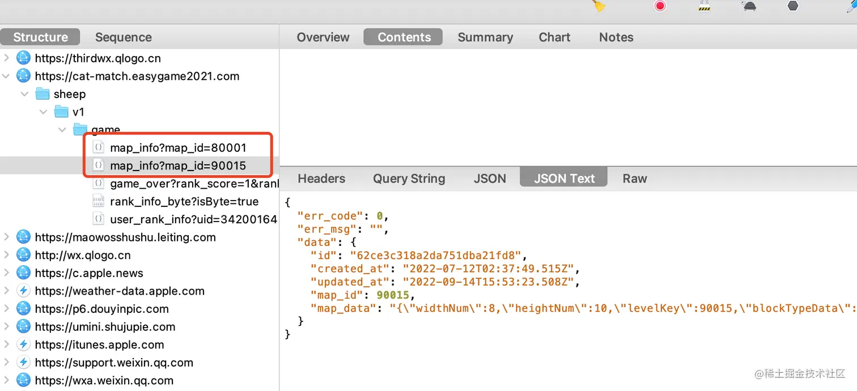Click the "map_data" widthNum string line

tap(583, 308)
